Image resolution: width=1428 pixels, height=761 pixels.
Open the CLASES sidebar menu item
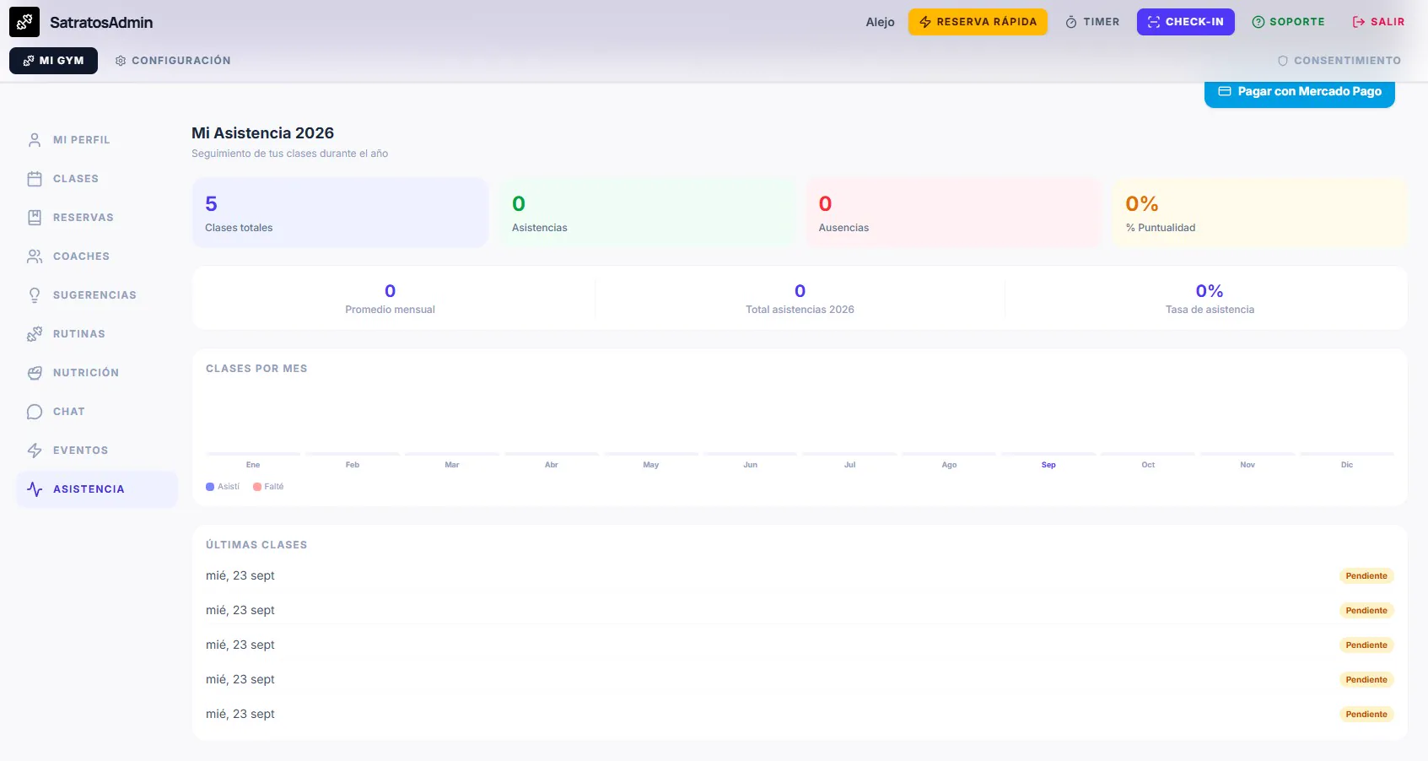point(97,179)
